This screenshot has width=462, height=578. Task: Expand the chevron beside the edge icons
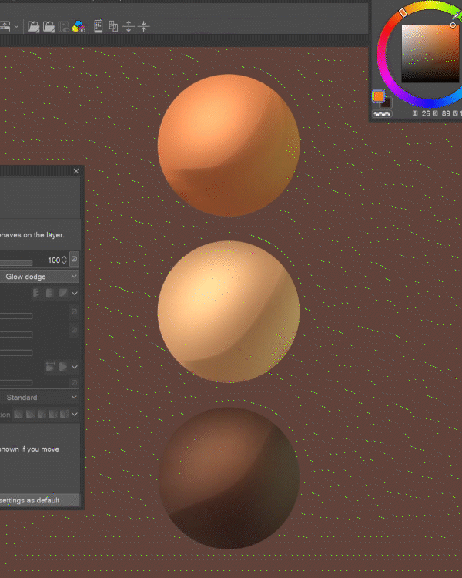[75, 294]
